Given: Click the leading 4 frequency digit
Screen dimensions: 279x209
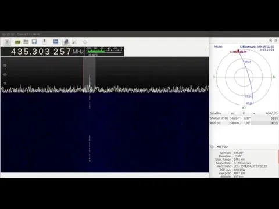Looking at the screenshot, I should coord(13,52).
